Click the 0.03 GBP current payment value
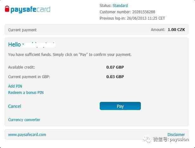 (115, 77)
